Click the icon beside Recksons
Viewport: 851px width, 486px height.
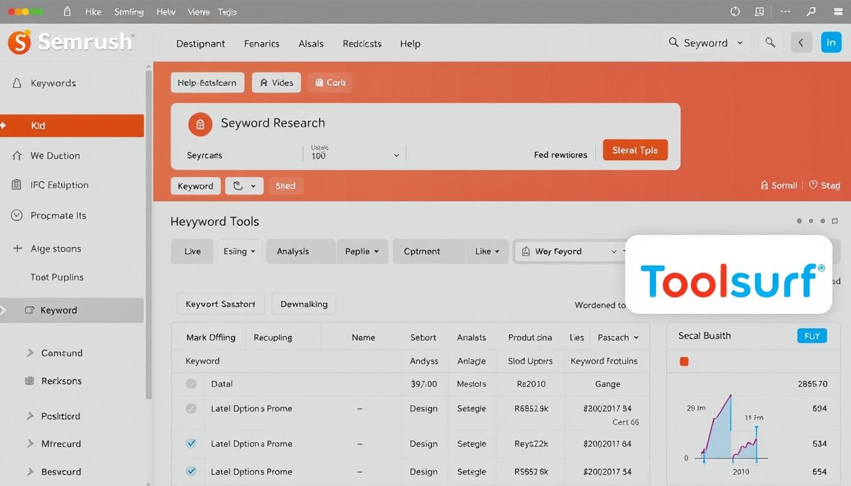[x=29, y=381]
